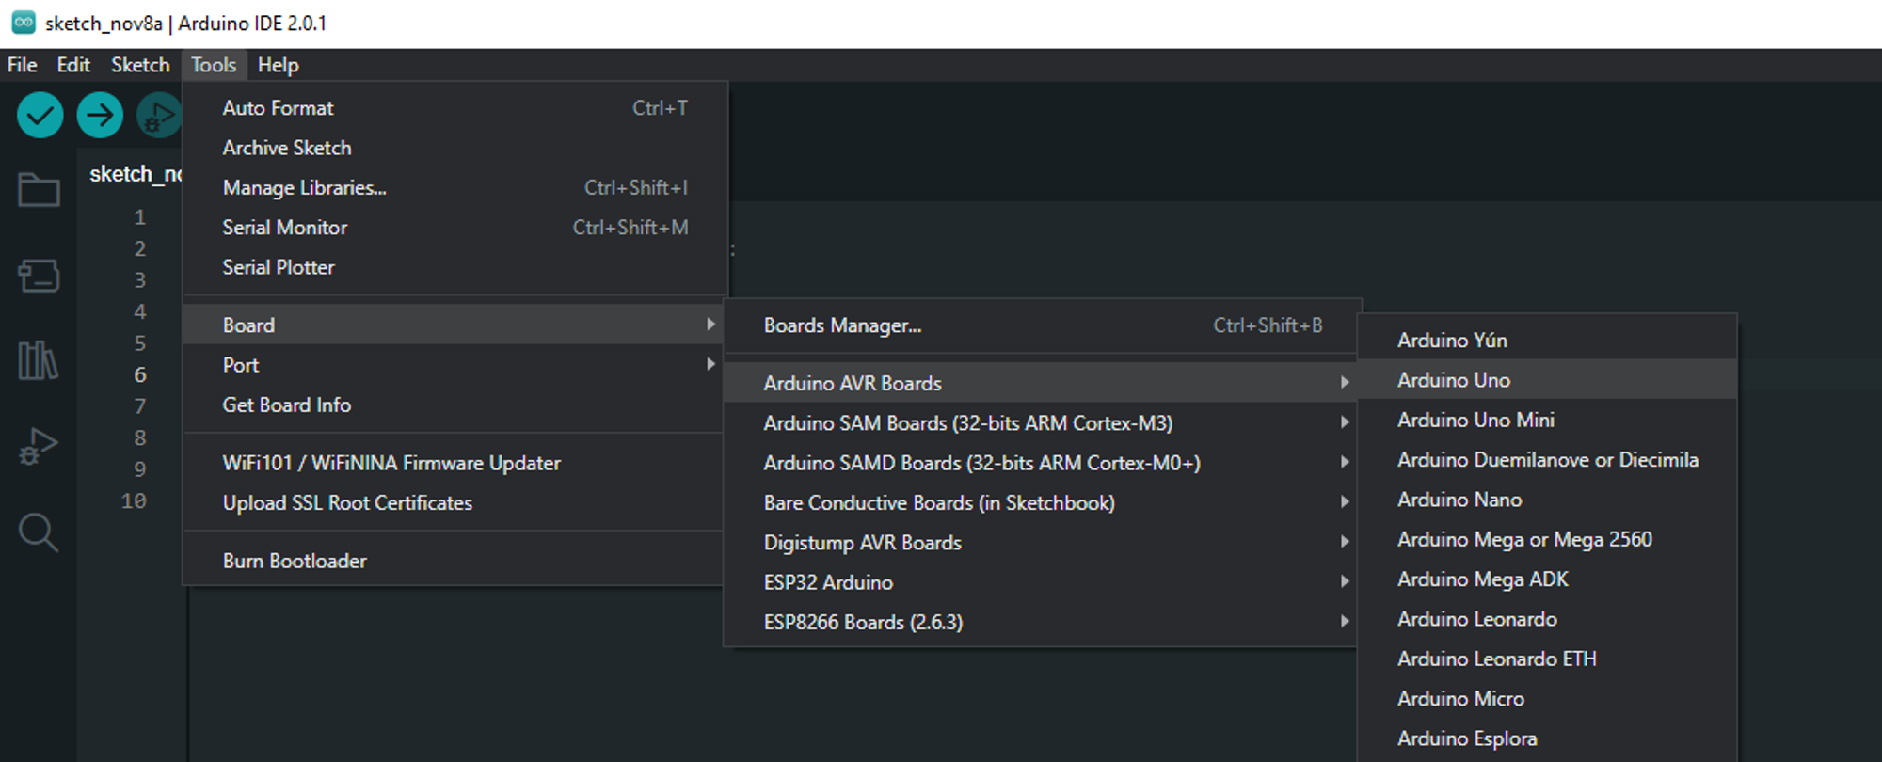Select Burn Bootloader option
This screenshot has width=1882, height=762.
click(295, 561)
